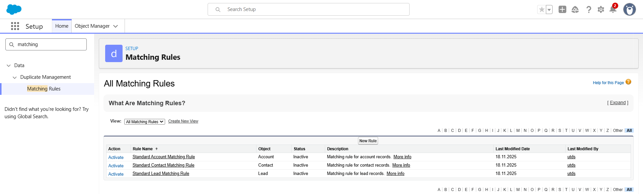This screenshot has width=643, height=194.
Task: Click the favorites star icon
Action: click(542, 10)
